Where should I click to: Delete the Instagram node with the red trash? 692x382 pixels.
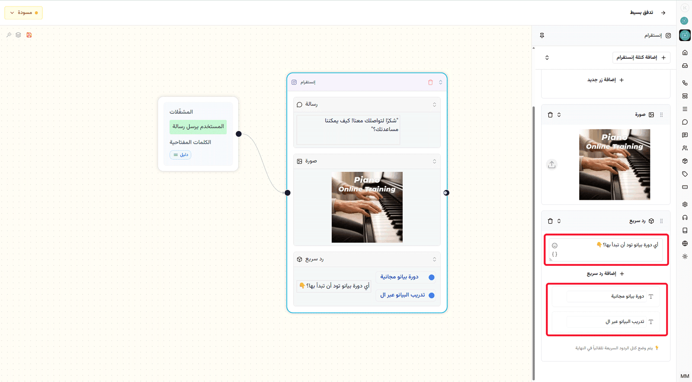point(430,82)
